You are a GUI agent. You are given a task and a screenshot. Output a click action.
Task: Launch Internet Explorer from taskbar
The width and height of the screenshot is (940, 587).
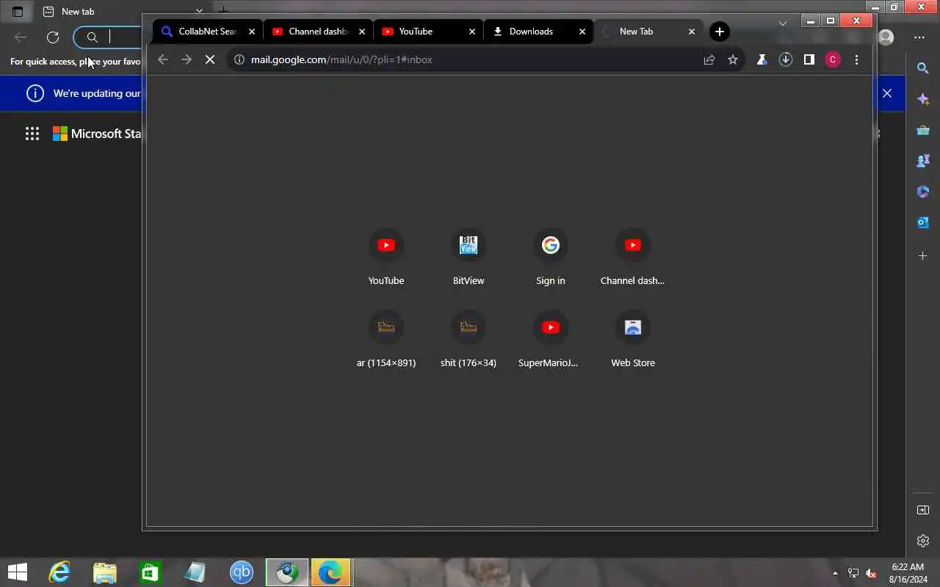pyautogui.click(x=59, y=572)
